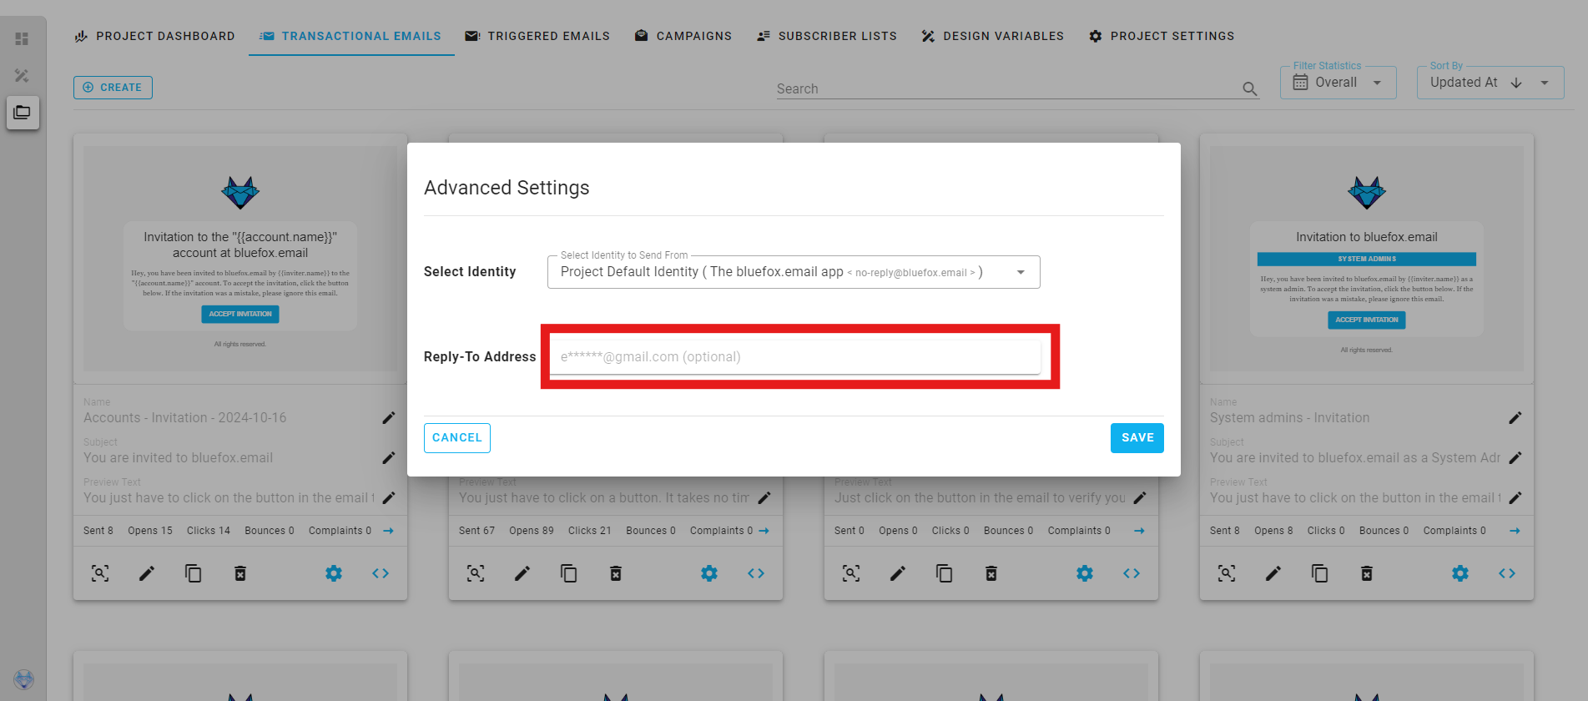This screenshot has height=701, width=1588.
Task: Go to the Campaigns tab
Action: [683, 36]
